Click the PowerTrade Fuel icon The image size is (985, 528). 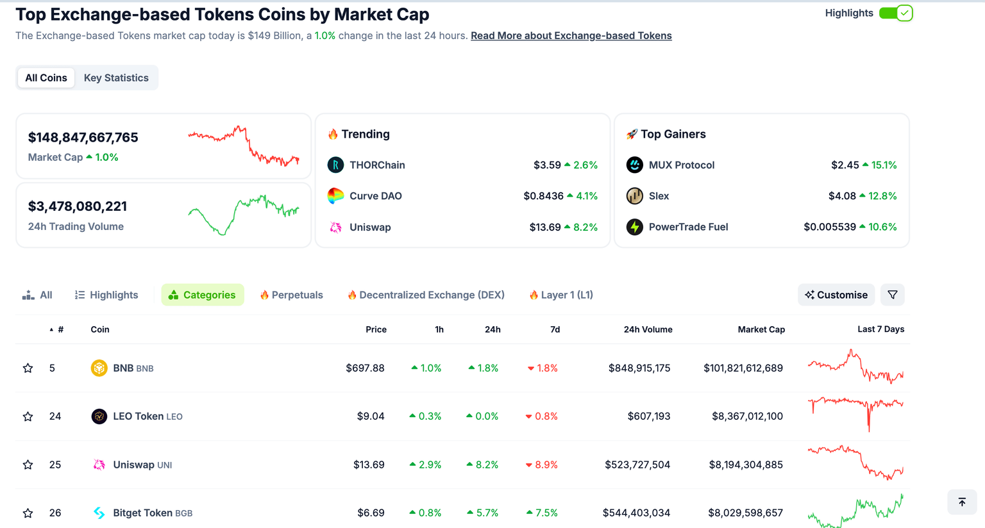click(634, 227)
